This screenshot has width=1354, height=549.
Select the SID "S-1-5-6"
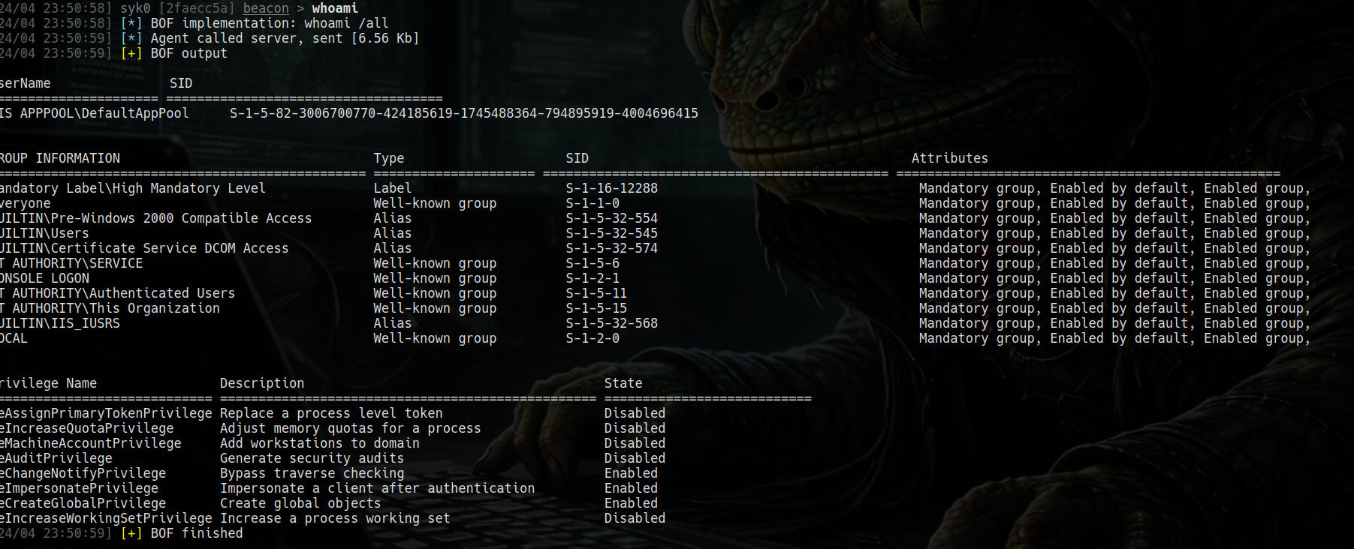pos(593,263)
